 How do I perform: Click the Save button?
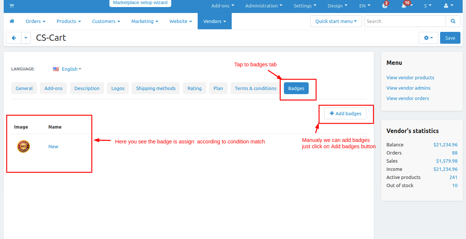450,38
